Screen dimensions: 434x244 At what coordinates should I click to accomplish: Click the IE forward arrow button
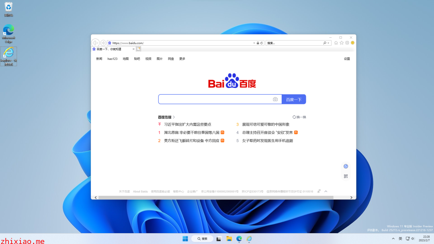pos(103,43)
